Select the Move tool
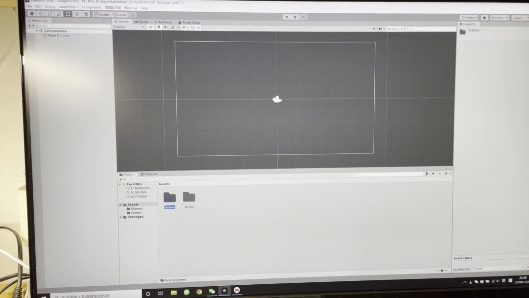Image resolution: width=529 pixels, height=298 pixels. (41, 14)
